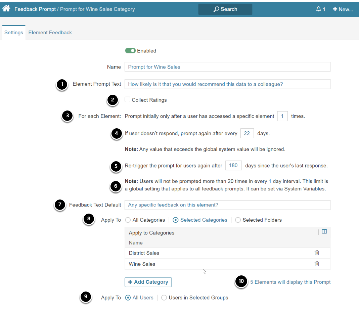Open the notifications bell icon
Viewport: 359px width, 312px height.
tap(319, 9)
